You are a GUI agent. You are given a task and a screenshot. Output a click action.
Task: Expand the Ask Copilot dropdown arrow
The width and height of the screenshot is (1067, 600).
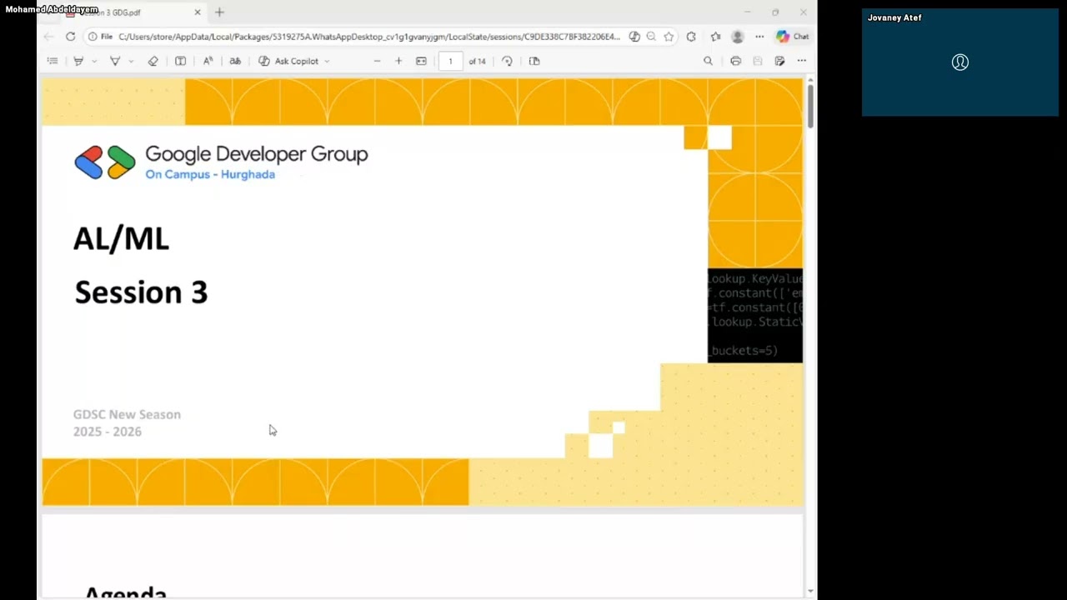[x=327, y=61]
